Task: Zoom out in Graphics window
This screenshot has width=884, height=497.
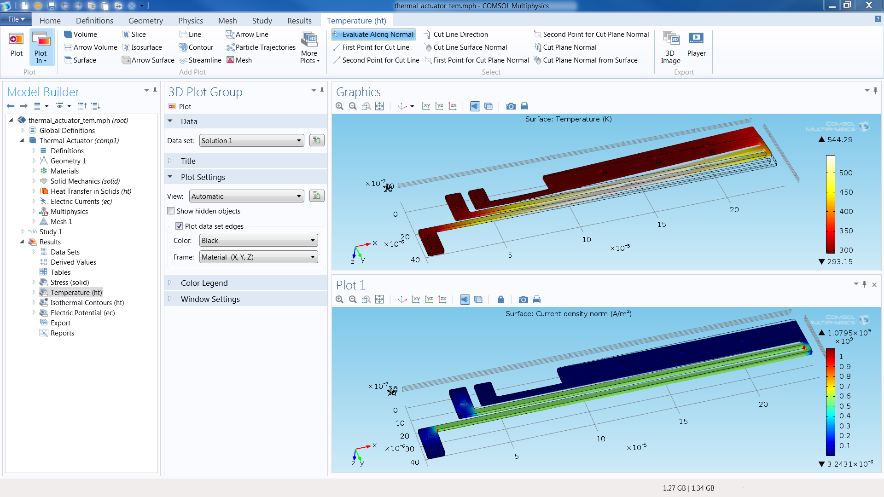Action: [x=353, y=106]
